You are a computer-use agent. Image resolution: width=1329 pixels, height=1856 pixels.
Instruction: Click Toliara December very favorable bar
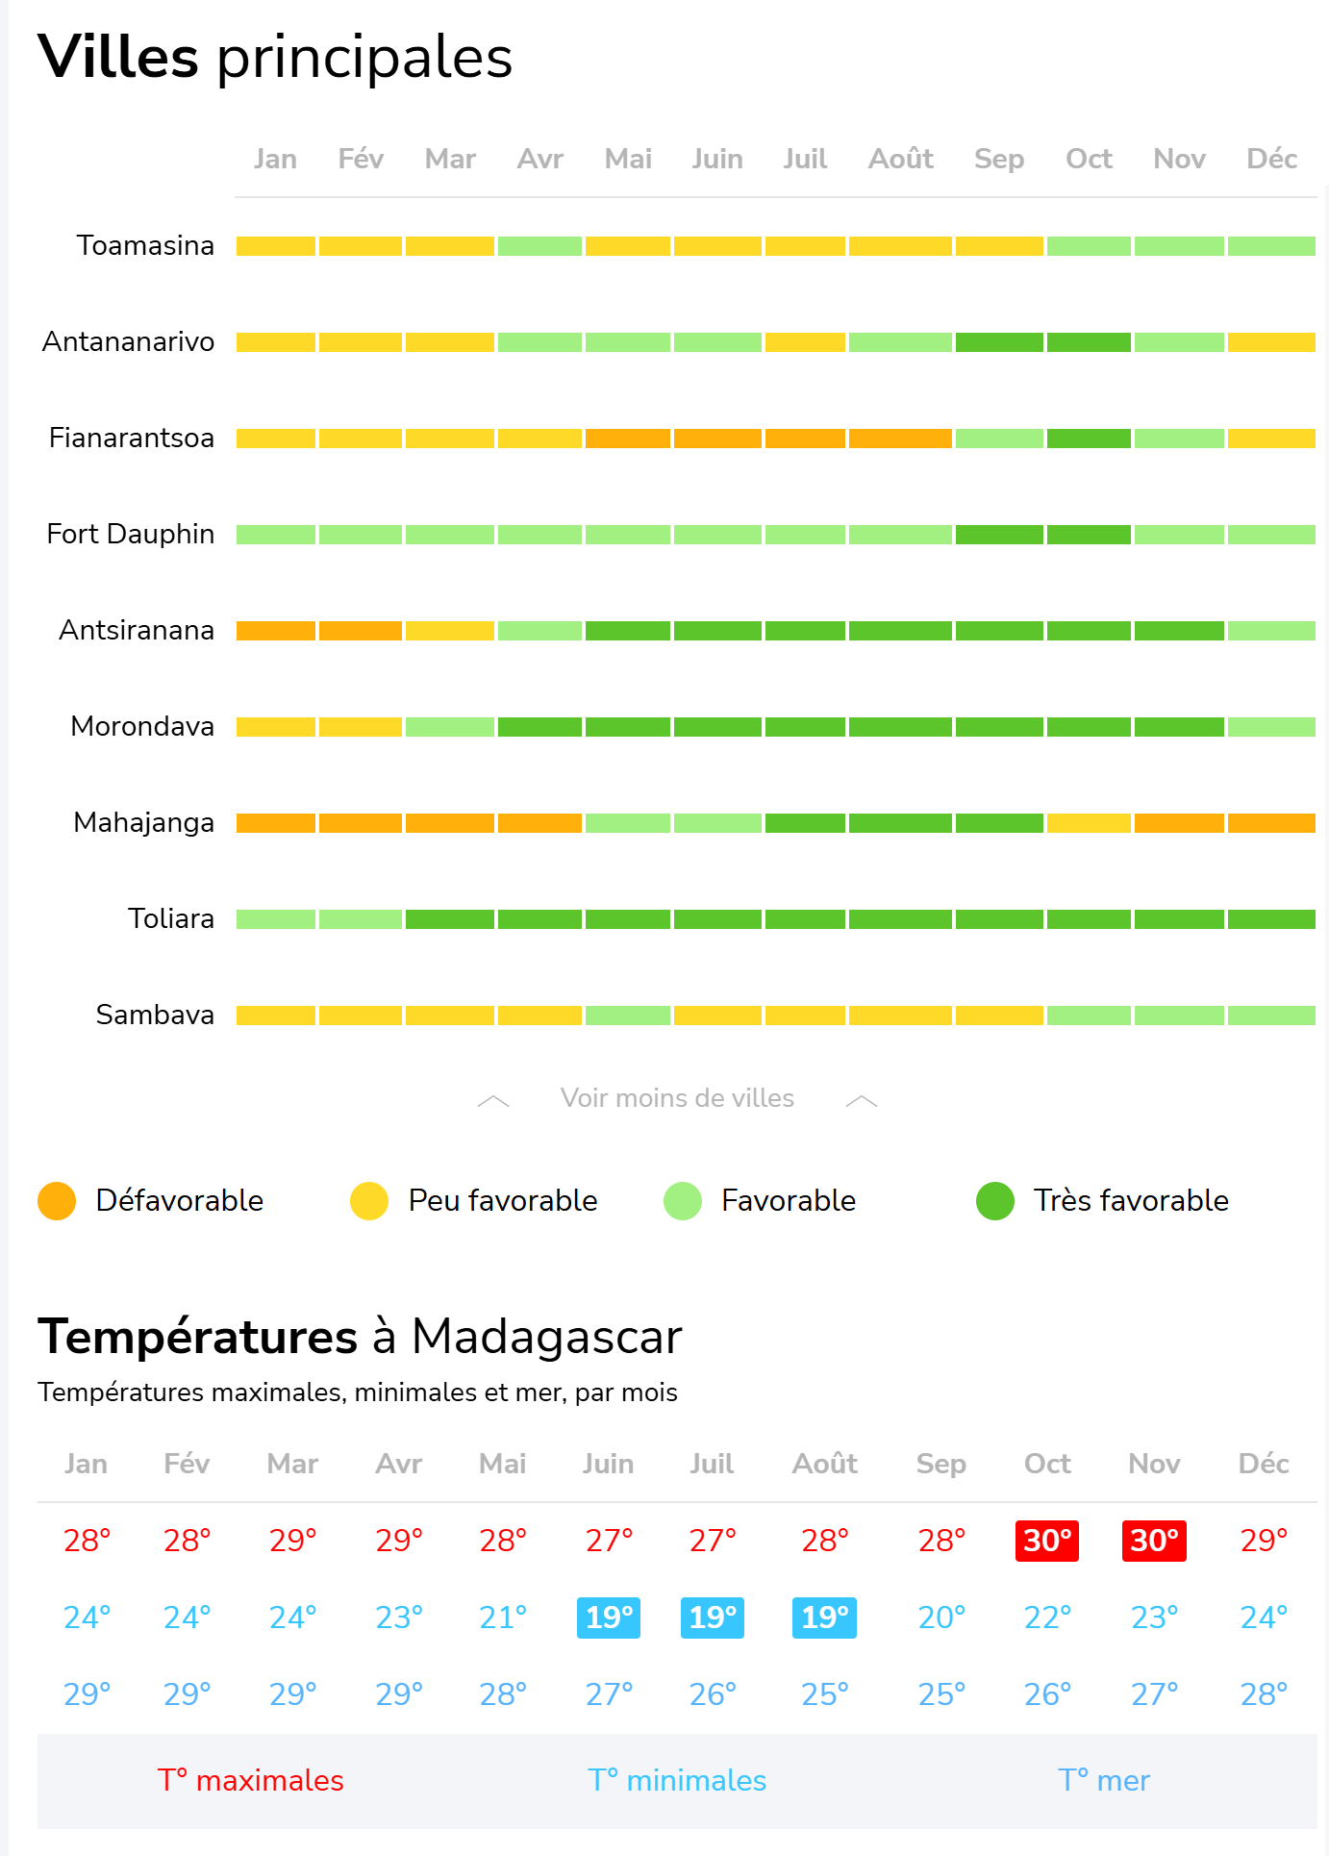1271,919
